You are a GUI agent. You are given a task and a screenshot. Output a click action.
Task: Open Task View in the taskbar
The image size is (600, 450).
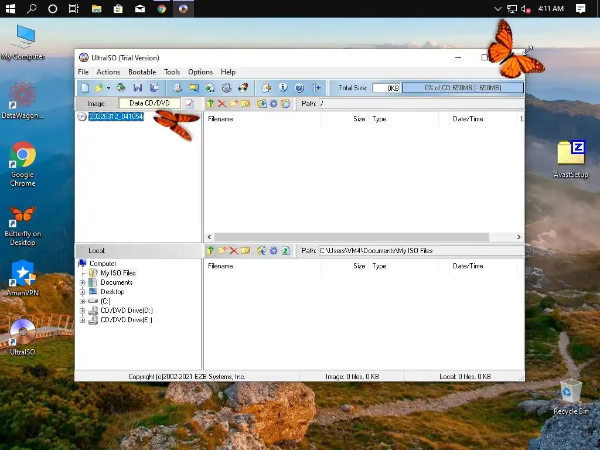click(x=73, y=8)
